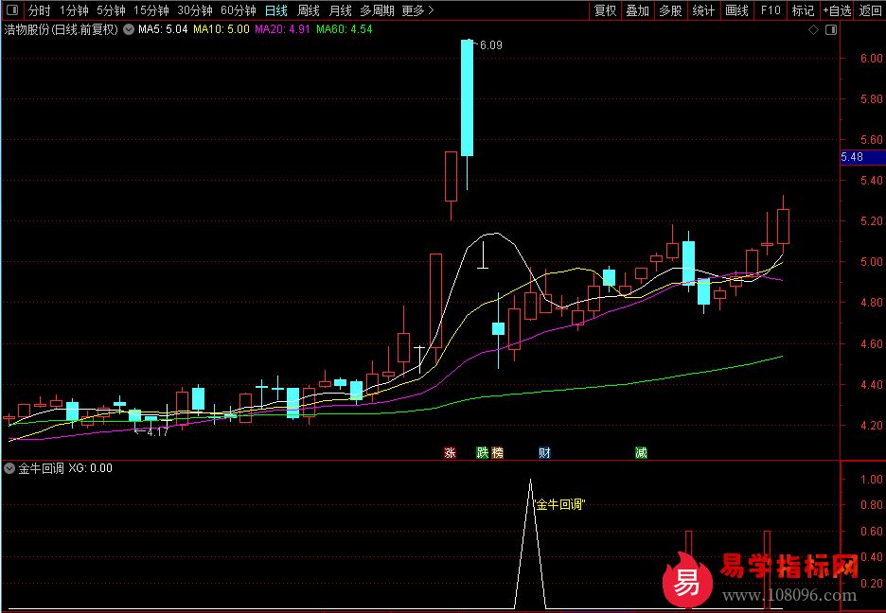Image resolution: width=886 pixels, height=613 pixels.
Task: Toggle 多股 multi-stock view
Action: [670, 11]
